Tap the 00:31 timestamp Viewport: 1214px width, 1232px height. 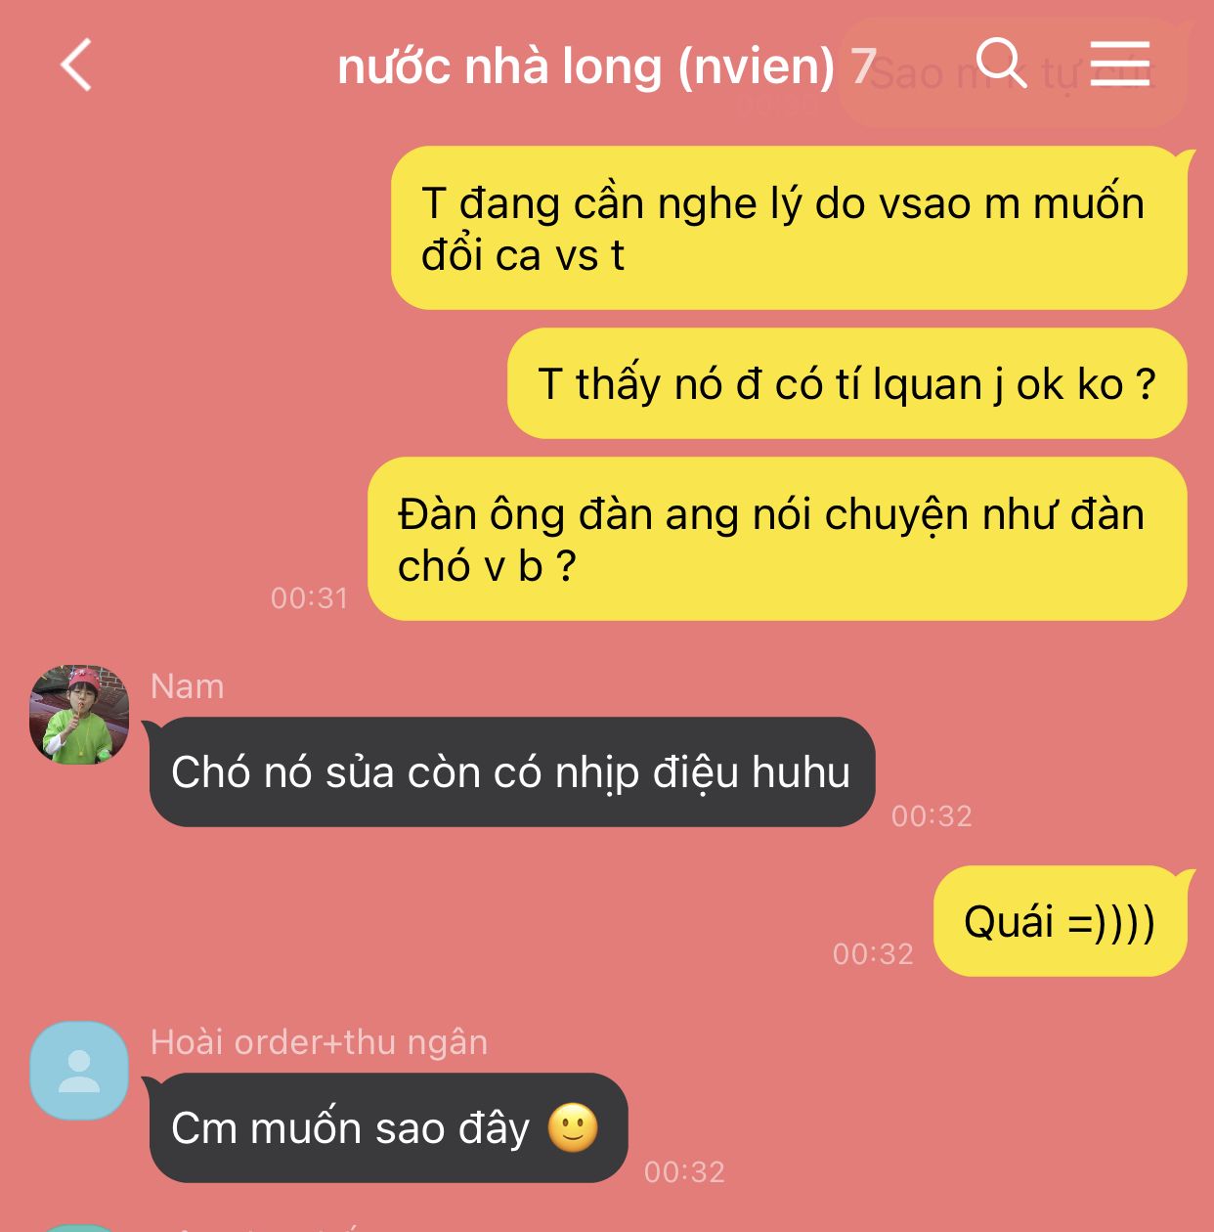[309, 597]
